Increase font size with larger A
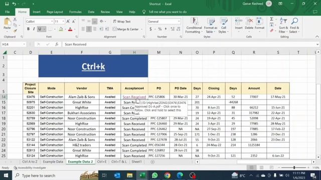Screen dimensions: 321x180 pyautogui.click(x=68, y=21)
